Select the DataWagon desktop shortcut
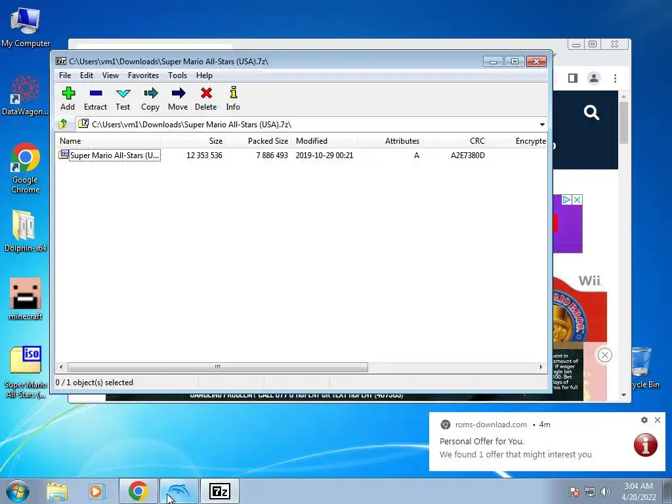This screenshot has height=504, width=672. pos(26,95)
